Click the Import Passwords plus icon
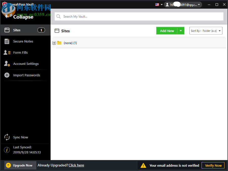This screenshot has width=228, height=171. tap(7, 75)
